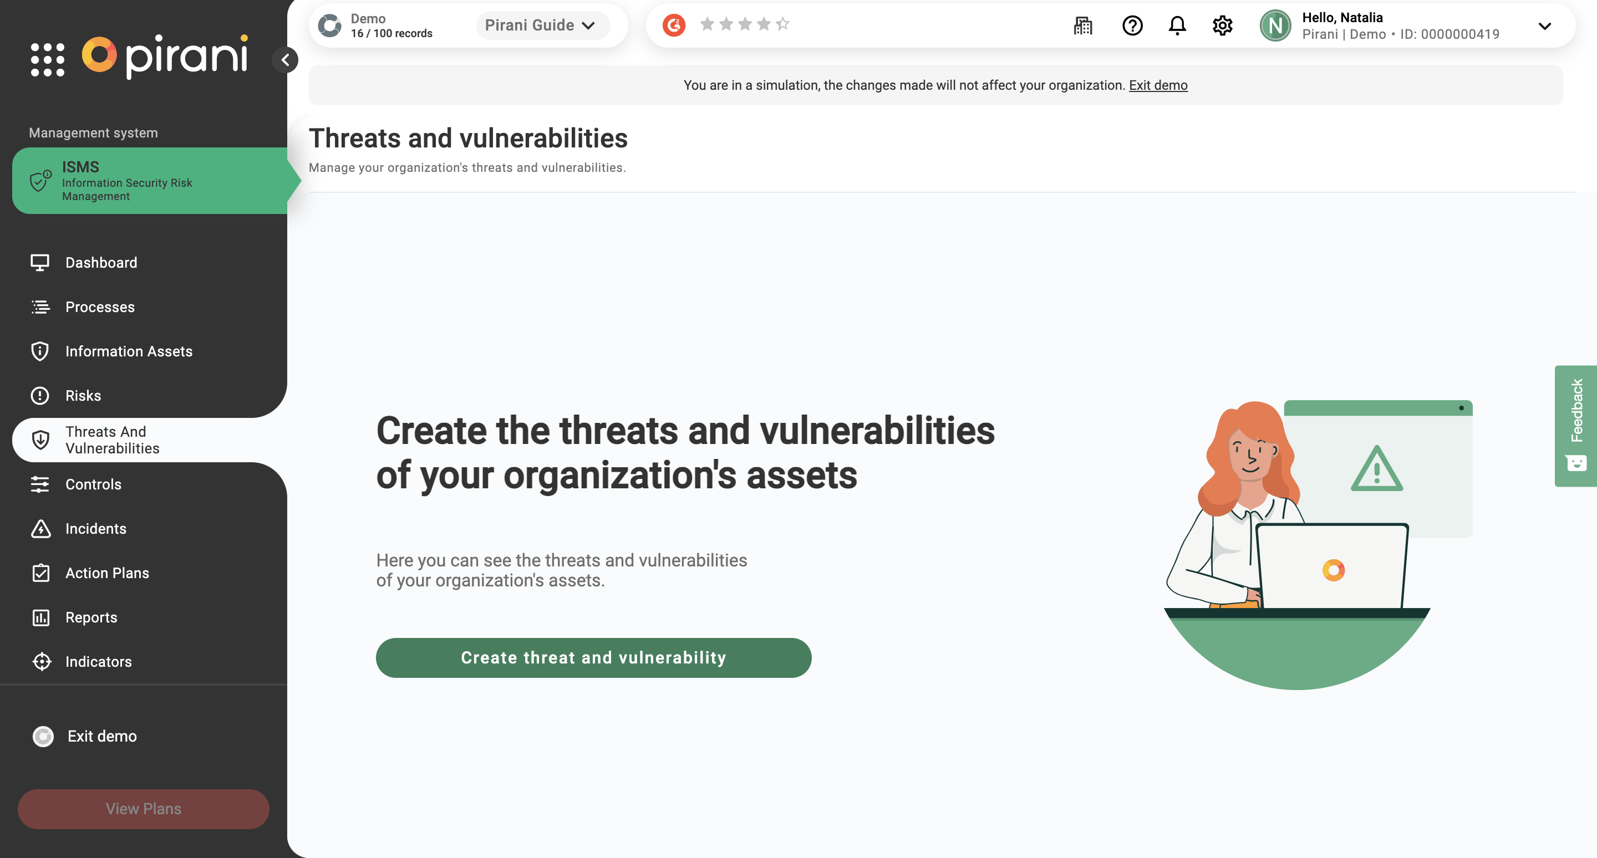Open the help question mark icon
The height and width of the screenshot is (858, 1597).
[1132, 25]
